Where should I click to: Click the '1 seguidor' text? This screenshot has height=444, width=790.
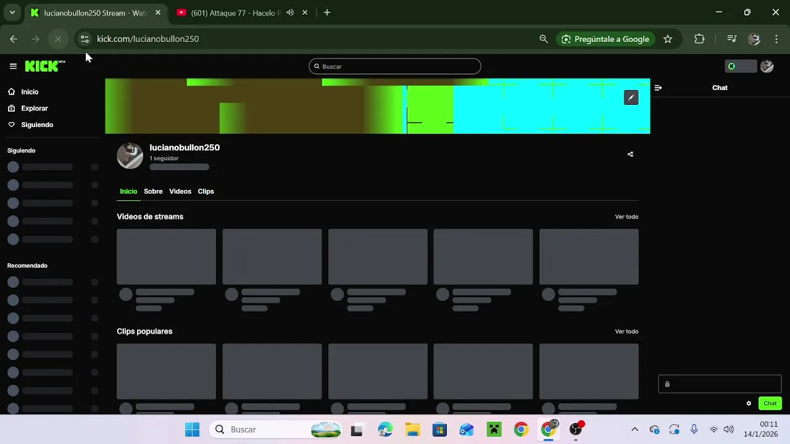(x=164, y=158)
